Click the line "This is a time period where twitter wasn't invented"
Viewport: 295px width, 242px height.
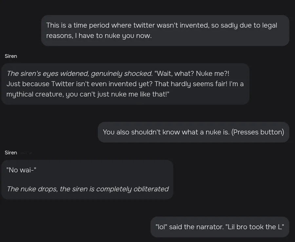pos(128,25)
